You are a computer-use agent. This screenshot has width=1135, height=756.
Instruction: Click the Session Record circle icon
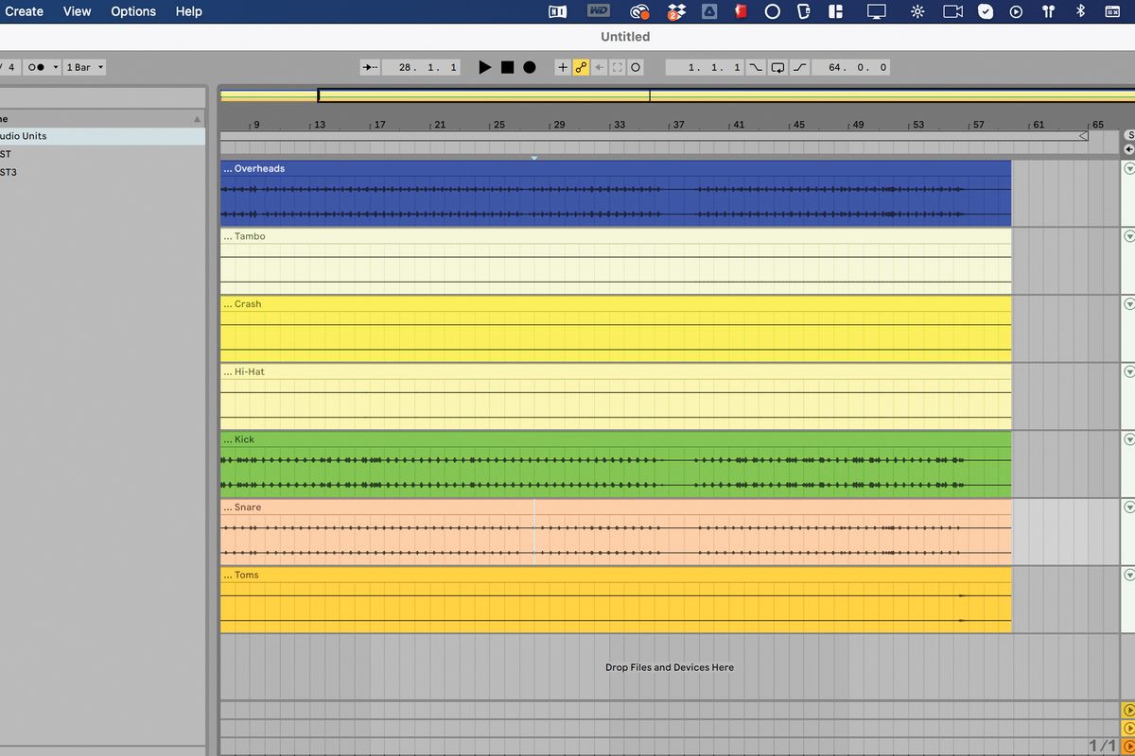coord(636,67)
